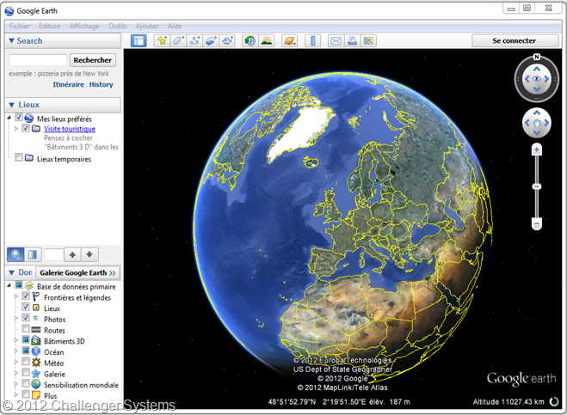The width and height of the screenshot is (567, 415).
Task: Collapse Base de données primaire tree
Action: (9, 285)
